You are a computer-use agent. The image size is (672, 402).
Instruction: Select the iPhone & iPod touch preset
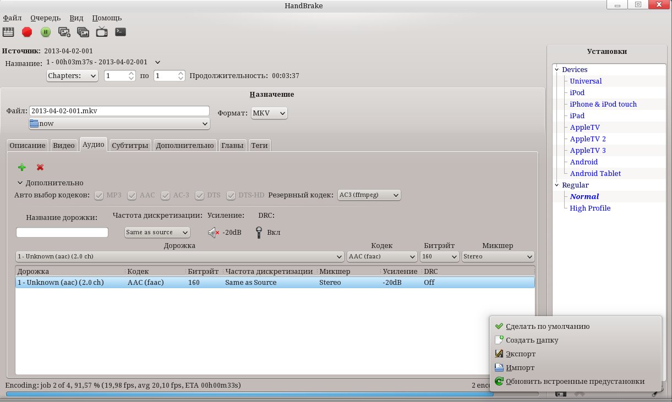(x=603, y=104)
